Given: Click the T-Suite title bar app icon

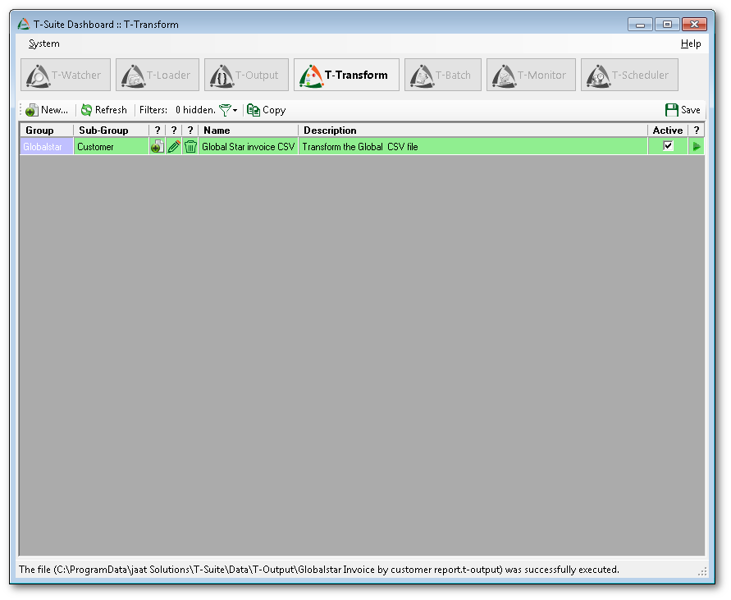Looking at the screenshot, I should click(23, 25).
